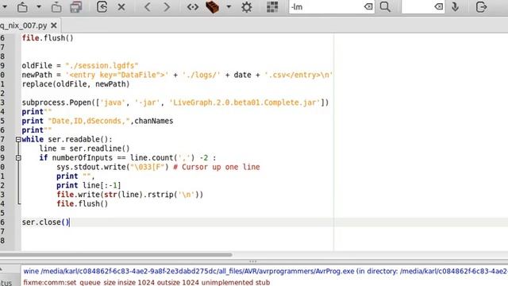The height and width of the screenshot is (286, 508).
Task: Jump to the entered line number
Action: tap(456, 7)
